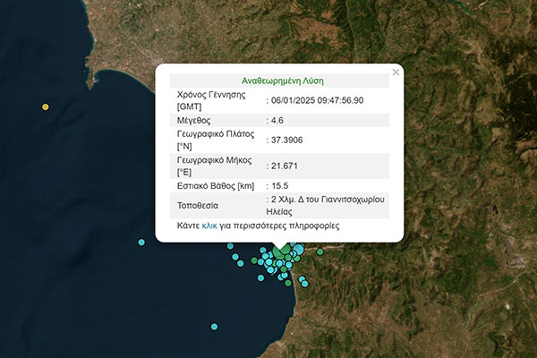Image resolution: width=537 pixels, height=358 pixels.
Task: Select the southernmost cyan earthquake marker
Action: point(214,327)
